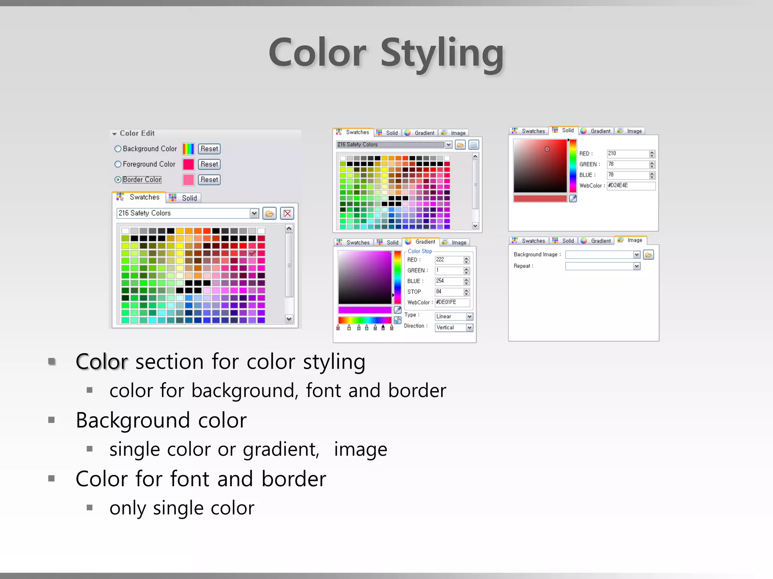Click the red X delete swatch icon

coord(287,214)
